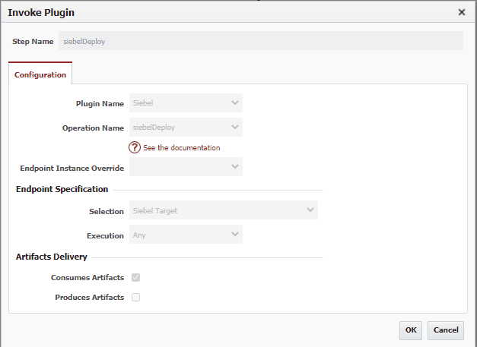Toggle the Consumes Artifacts checkbox
This screenshot has height=347, width=477.
click(x=135, y=277)
